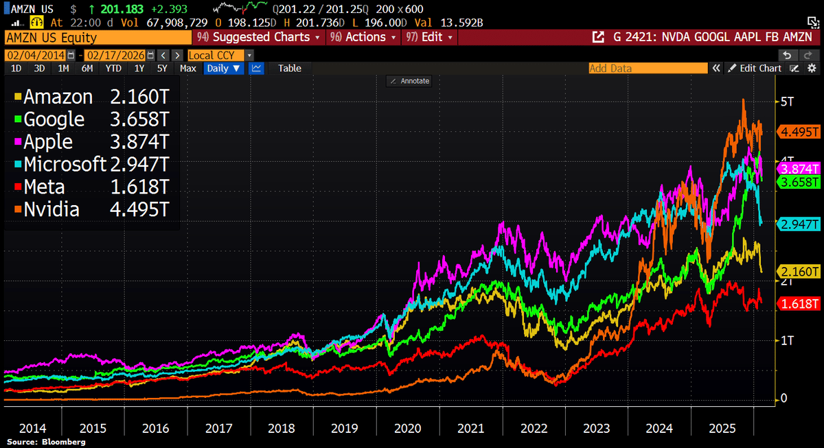Open the Suggested Charts dropdown
Viewport: 824px width, 448px height.
pos(263,37)
